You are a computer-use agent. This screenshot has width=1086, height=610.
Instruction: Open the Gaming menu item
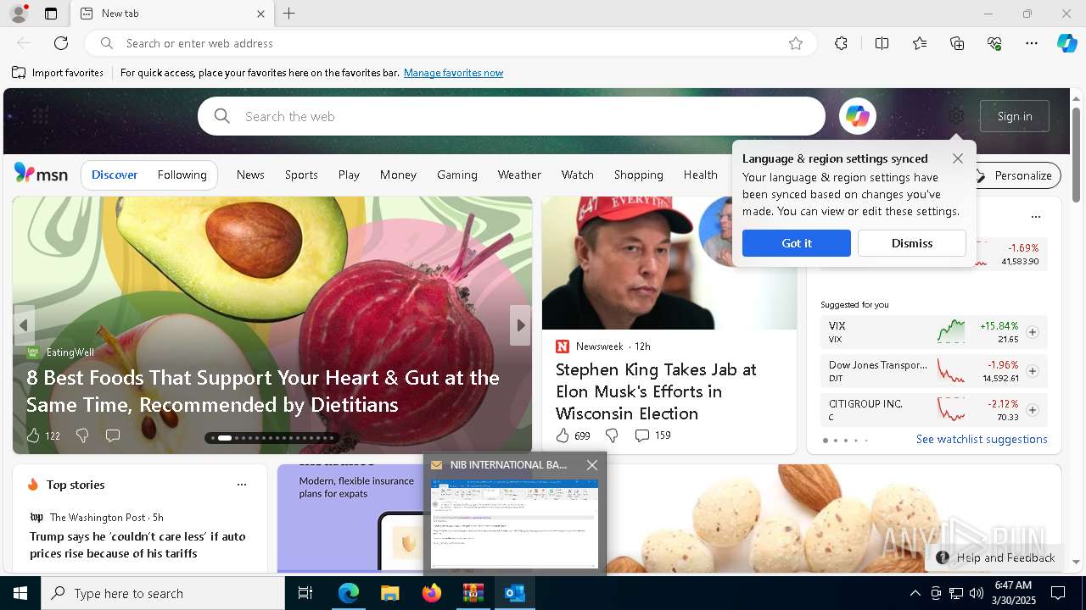coord(457,175)
